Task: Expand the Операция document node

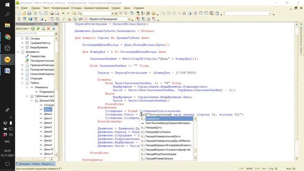Action: [x=22, y=78]
